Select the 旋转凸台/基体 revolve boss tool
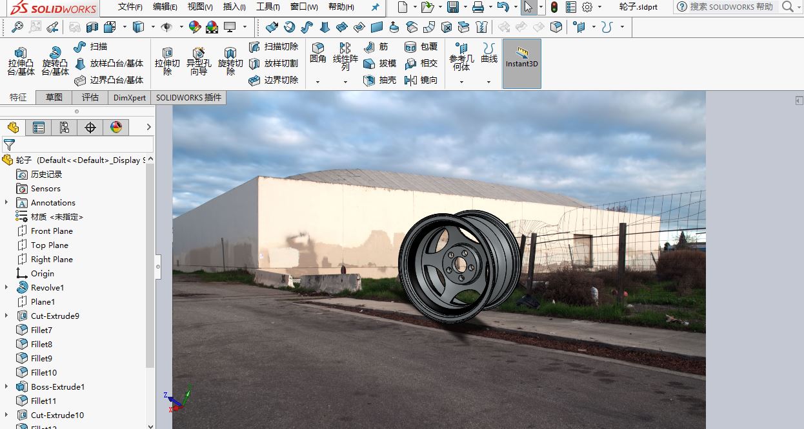Viewport: 804px width, 429px height. (55, 61)
